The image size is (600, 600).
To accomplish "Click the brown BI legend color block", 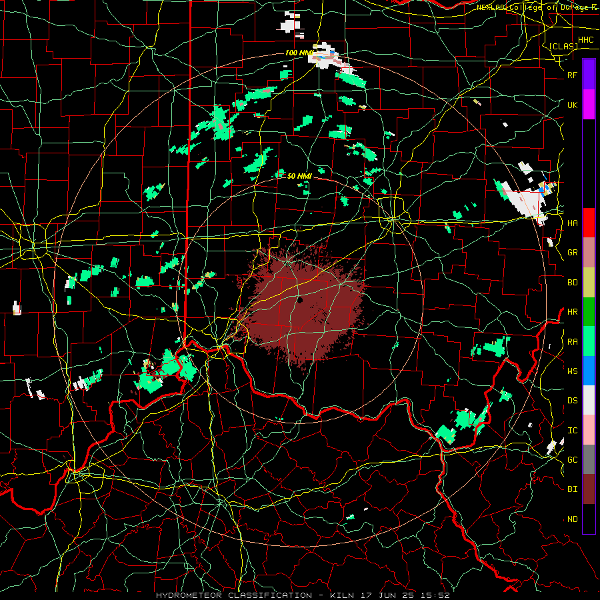I will coord(589,489).
